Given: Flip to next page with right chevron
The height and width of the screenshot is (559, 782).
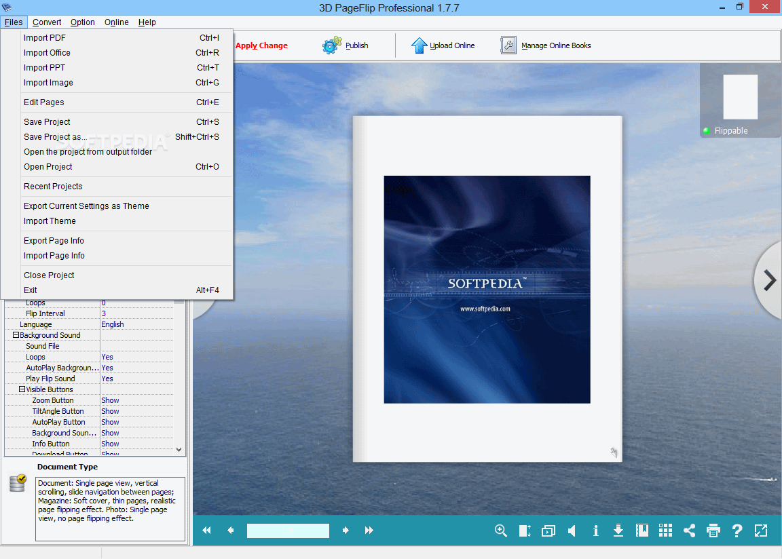Looking at the screenshot, I should point(770,280).
